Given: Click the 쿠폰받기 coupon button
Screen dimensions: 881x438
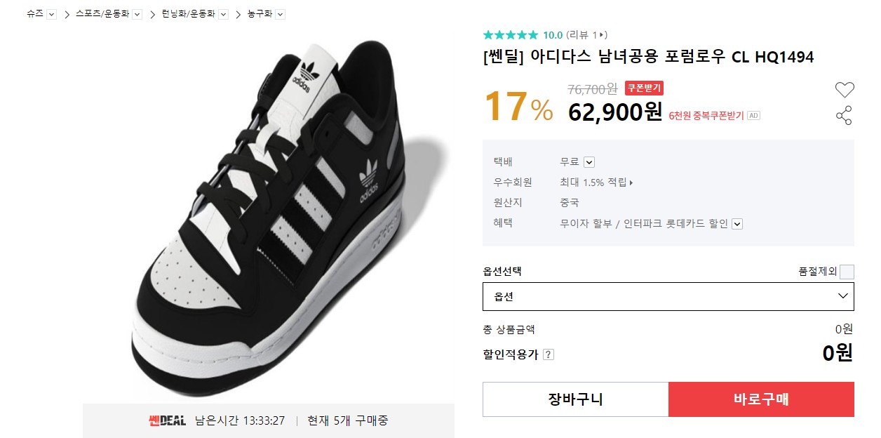Looking at the screenshot, I should [644, 88].
